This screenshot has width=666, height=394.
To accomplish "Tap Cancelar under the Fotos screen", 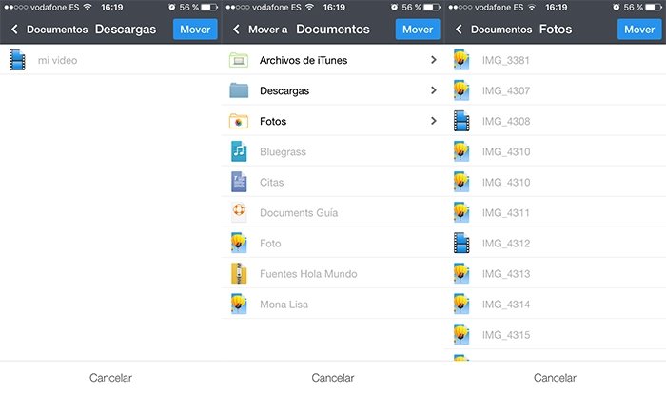I will click(555, 378).
